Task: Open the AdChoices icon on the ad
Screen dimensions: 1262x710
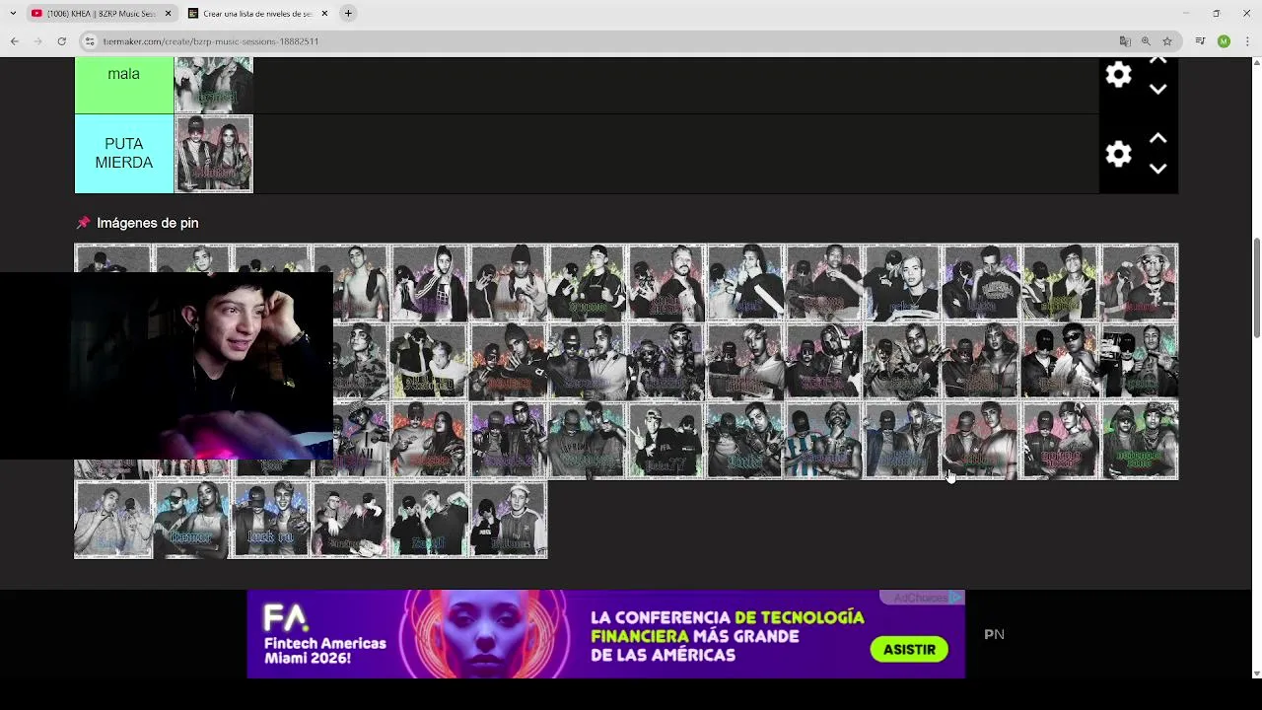Action: (x=955, y=598)
